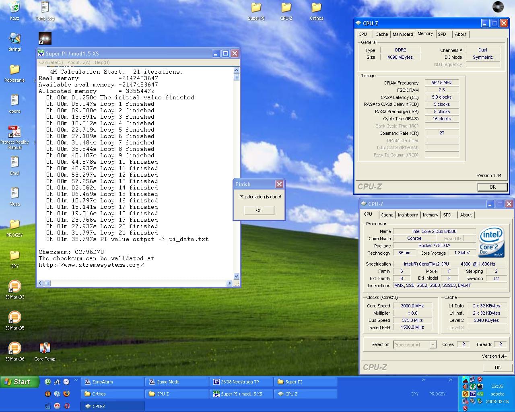Click OK in the Finish dialog
Screen dimensions: 515x412
click(x=259, y=210)
